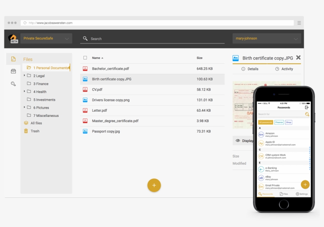Select the Shop filter tag on phone
The width and height of the screenshot is (324, 227).
tap(289, 122)
